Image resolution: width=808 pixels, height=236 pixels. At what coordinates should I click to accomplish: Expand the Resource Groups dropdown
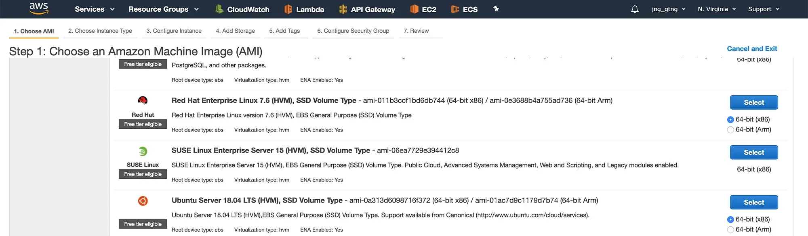pos(164,9)
